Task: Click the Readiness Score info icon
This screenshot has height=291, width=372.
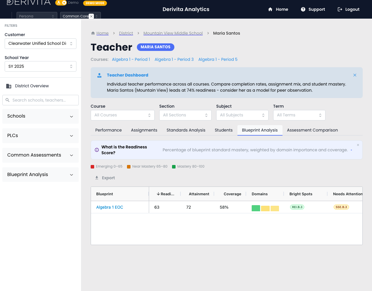Action: pos(97,150)
